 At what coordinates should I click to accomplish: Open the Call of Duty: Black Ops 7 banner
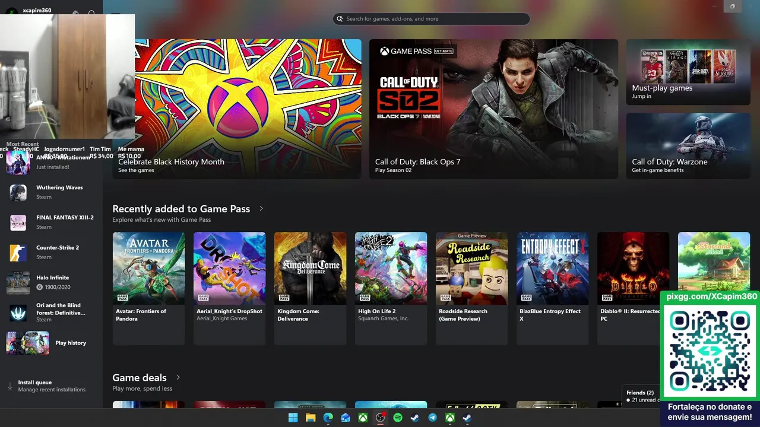click(x=493, y=109)
